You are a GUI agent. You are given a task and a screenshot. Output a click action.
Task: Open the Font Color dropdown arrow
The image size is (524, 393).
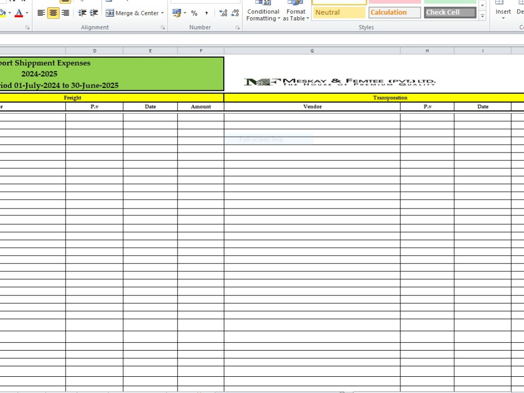pos(27,13)
